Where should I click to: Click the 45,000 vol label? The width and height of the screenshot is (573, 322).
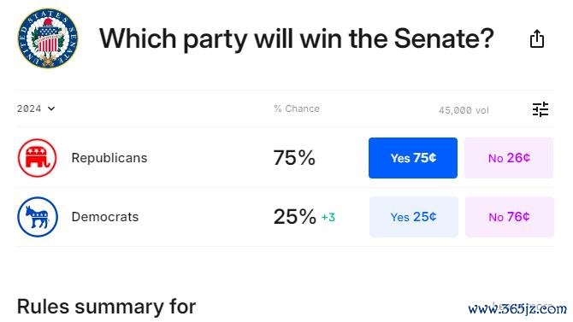coord(464,110)
